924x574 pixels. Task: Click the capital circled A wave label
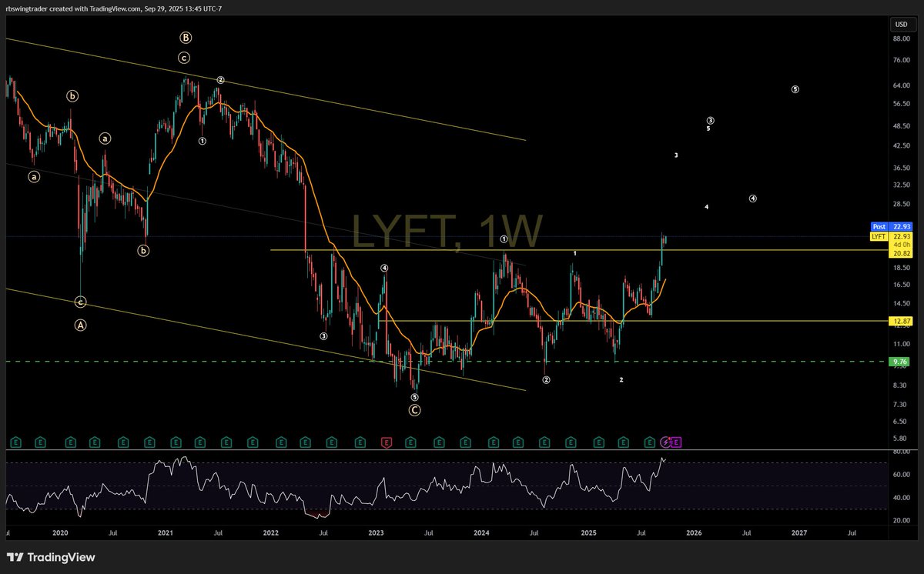[x=81, y=325]
